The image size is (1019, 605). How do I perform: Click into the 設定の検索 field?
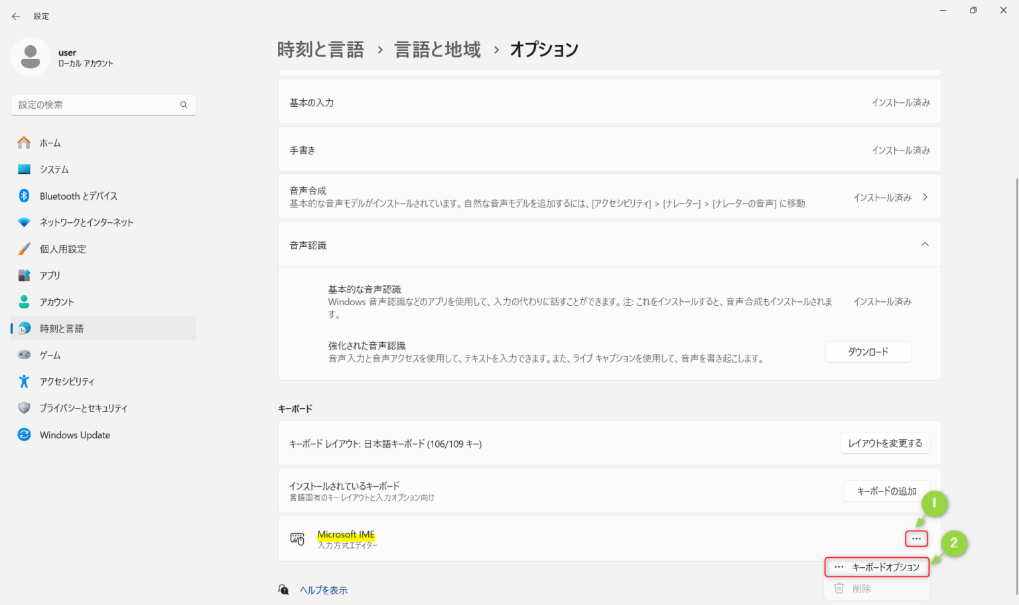96,105
